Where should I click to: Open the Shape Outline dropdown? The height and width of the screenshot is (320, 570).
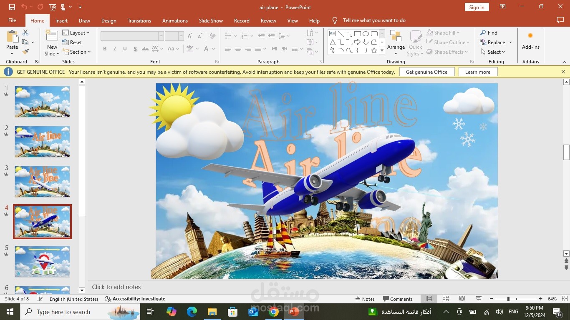pos(448,42)
